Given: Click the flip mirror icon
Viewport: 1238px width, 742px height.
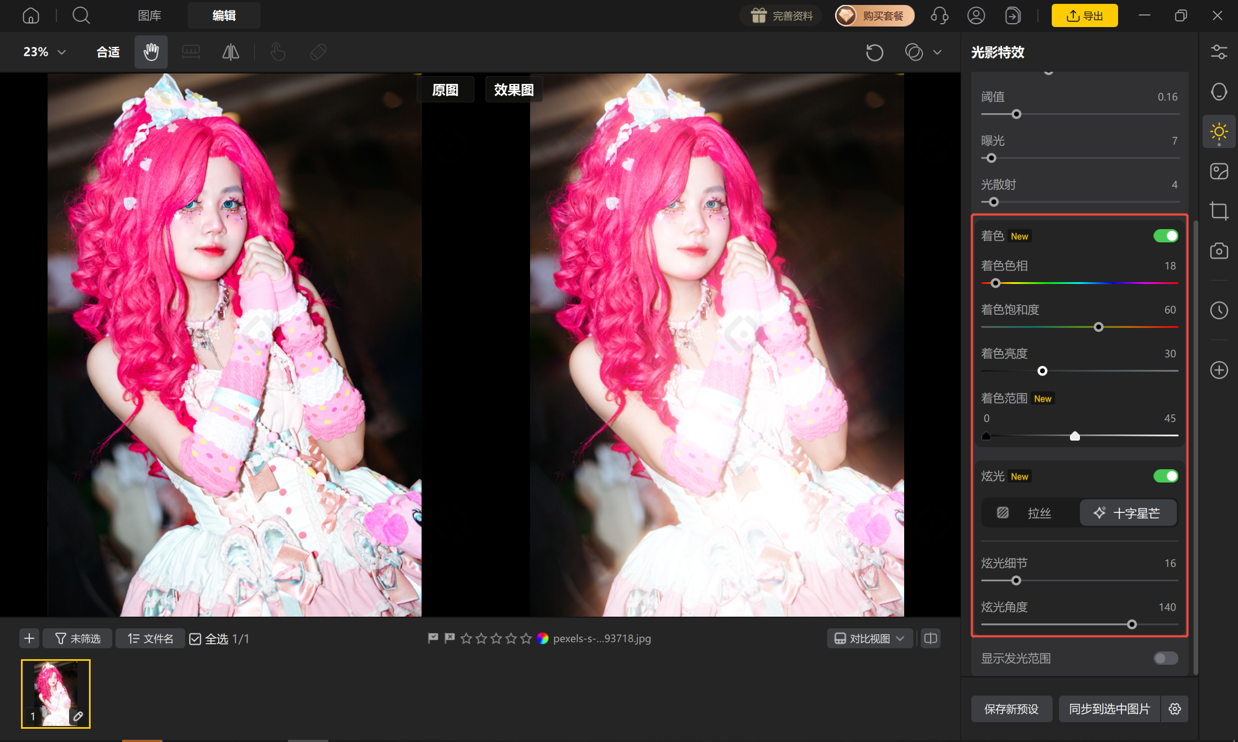Looking at the screenshot, I should pyautogui.click(x=230, y=52).
